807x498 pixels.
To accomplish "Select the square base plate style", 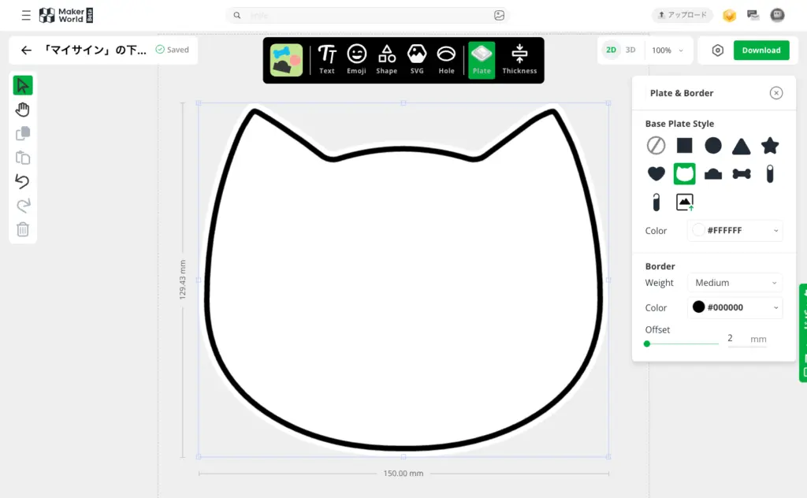I will point(685,146).
